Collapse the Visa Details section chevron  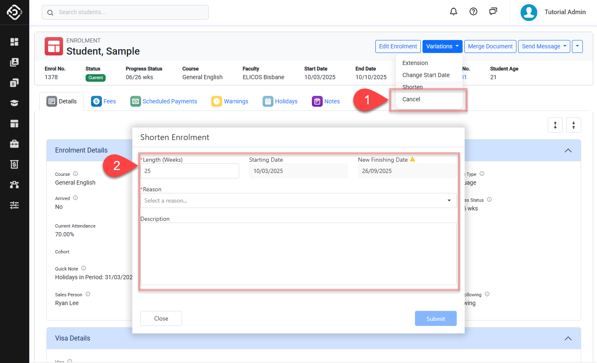[x=568, y=338]
